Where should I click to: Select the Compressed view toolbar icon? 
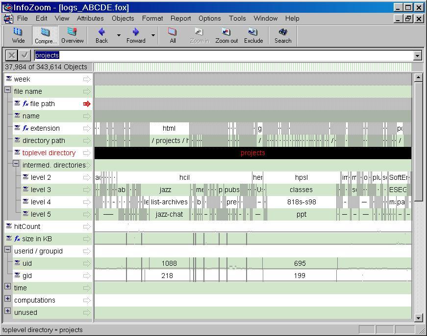[45, 35]
